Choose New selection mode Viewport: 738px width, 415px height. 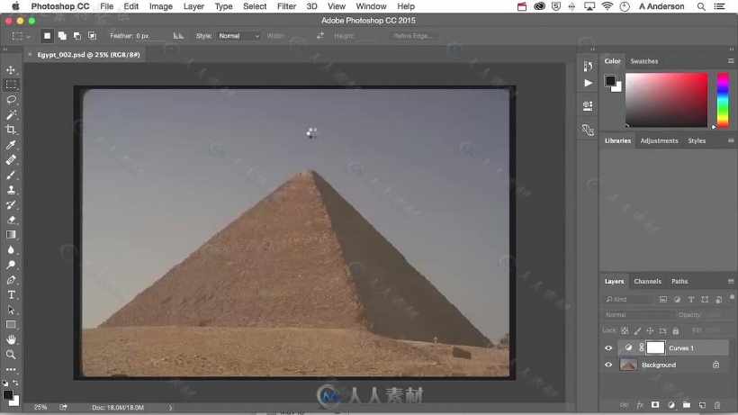tap(47, 36)
